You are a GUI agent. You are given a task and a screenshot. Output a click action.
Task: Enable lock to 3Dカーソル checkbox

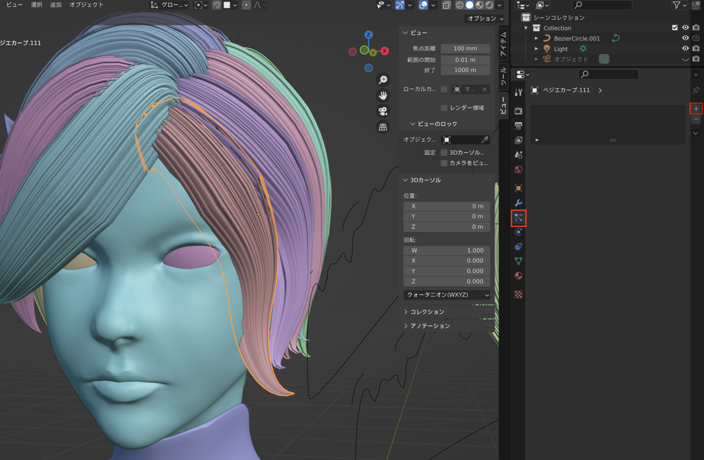pos(444,153)
